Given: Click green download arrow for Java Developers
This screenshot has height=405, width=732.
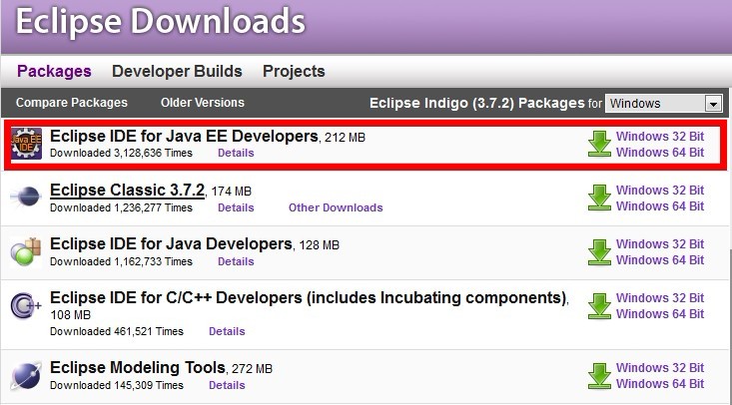Looking at the screenshot, I should pyautogui.click(x=599, y=252).
